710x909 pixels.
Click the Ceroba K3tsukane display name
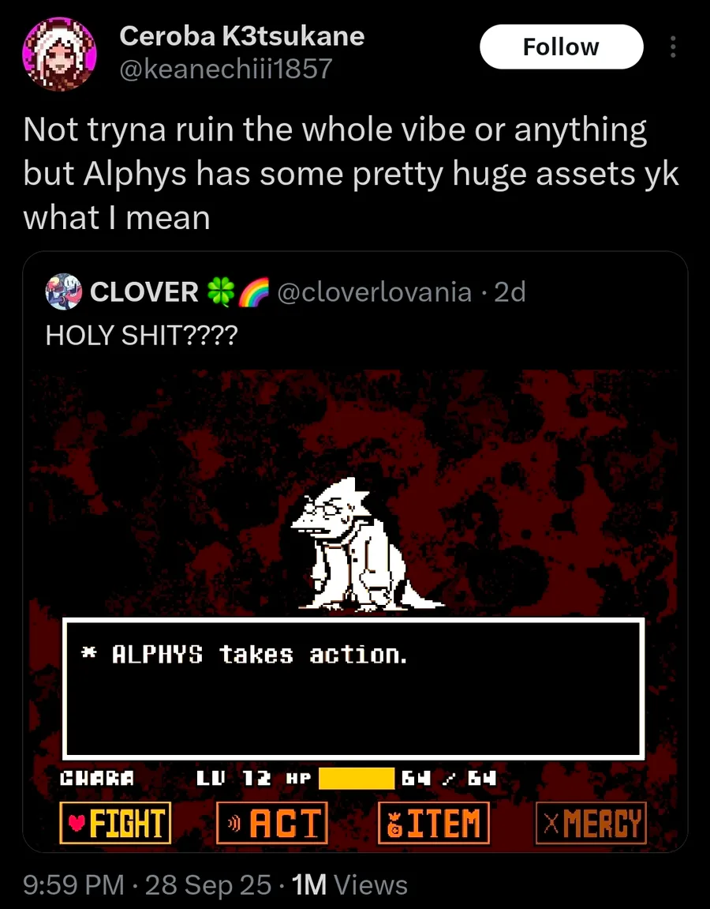[x=242, y=36]
